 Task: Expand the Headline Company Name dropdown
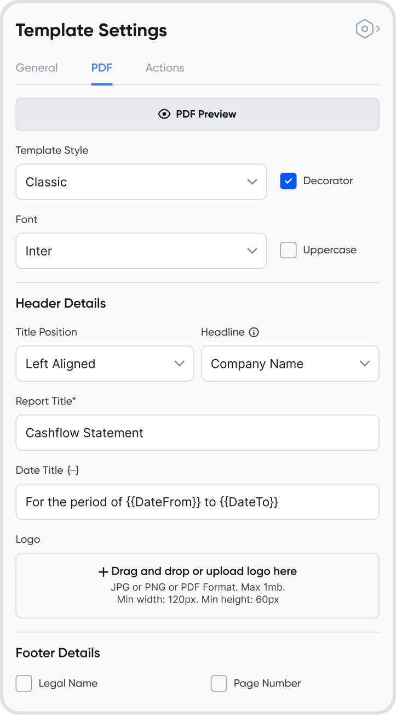[290, 364]
